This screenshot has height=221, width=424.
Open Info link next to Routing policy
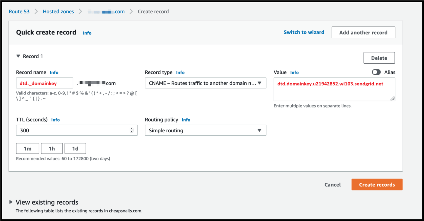tap(186, 120)
